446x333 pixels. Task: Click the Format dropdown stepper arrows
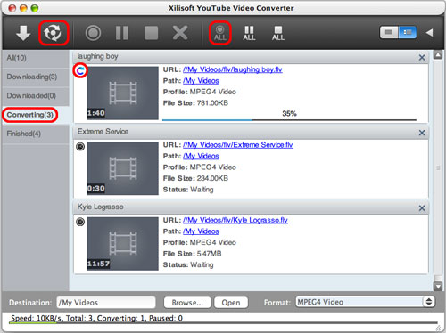pos(429,302)
